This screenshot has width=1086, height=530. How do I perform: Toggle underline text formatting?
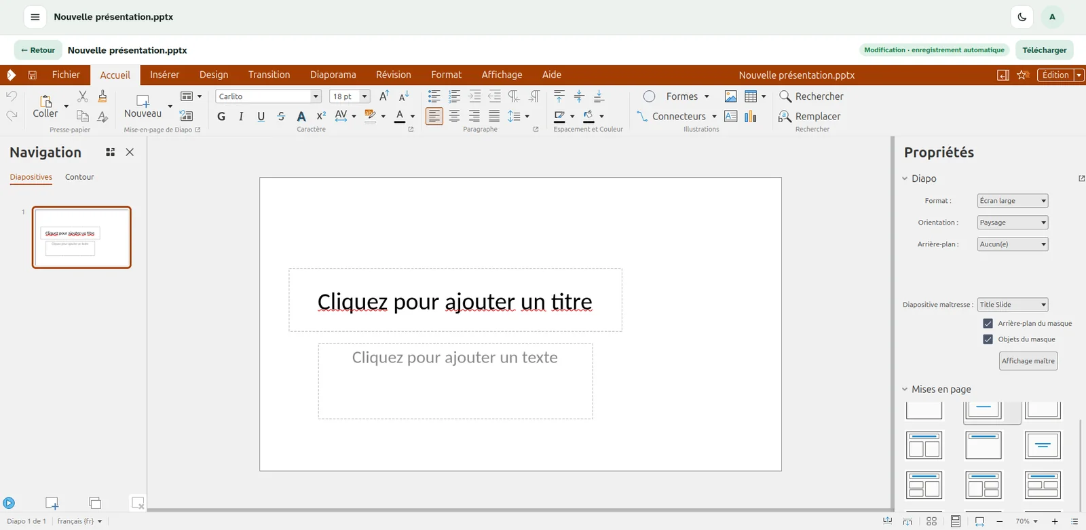[x=261, y=117]
